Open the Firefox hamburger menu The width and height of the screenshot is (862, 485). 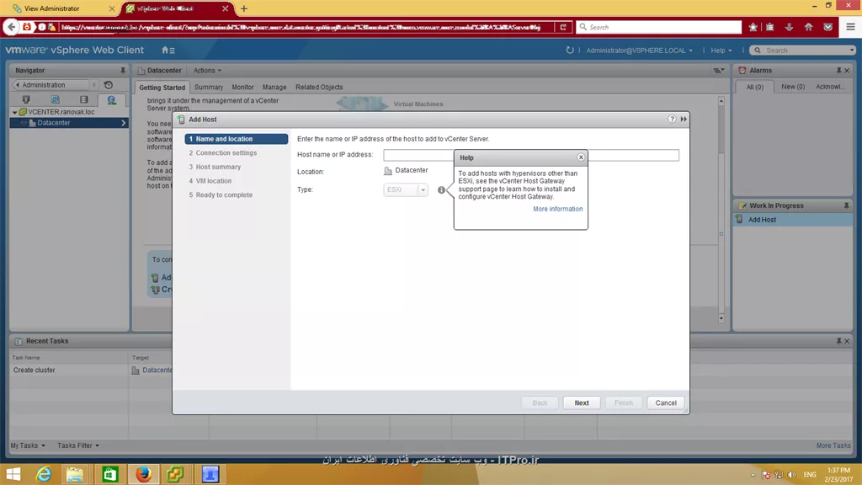click(850, 27)
